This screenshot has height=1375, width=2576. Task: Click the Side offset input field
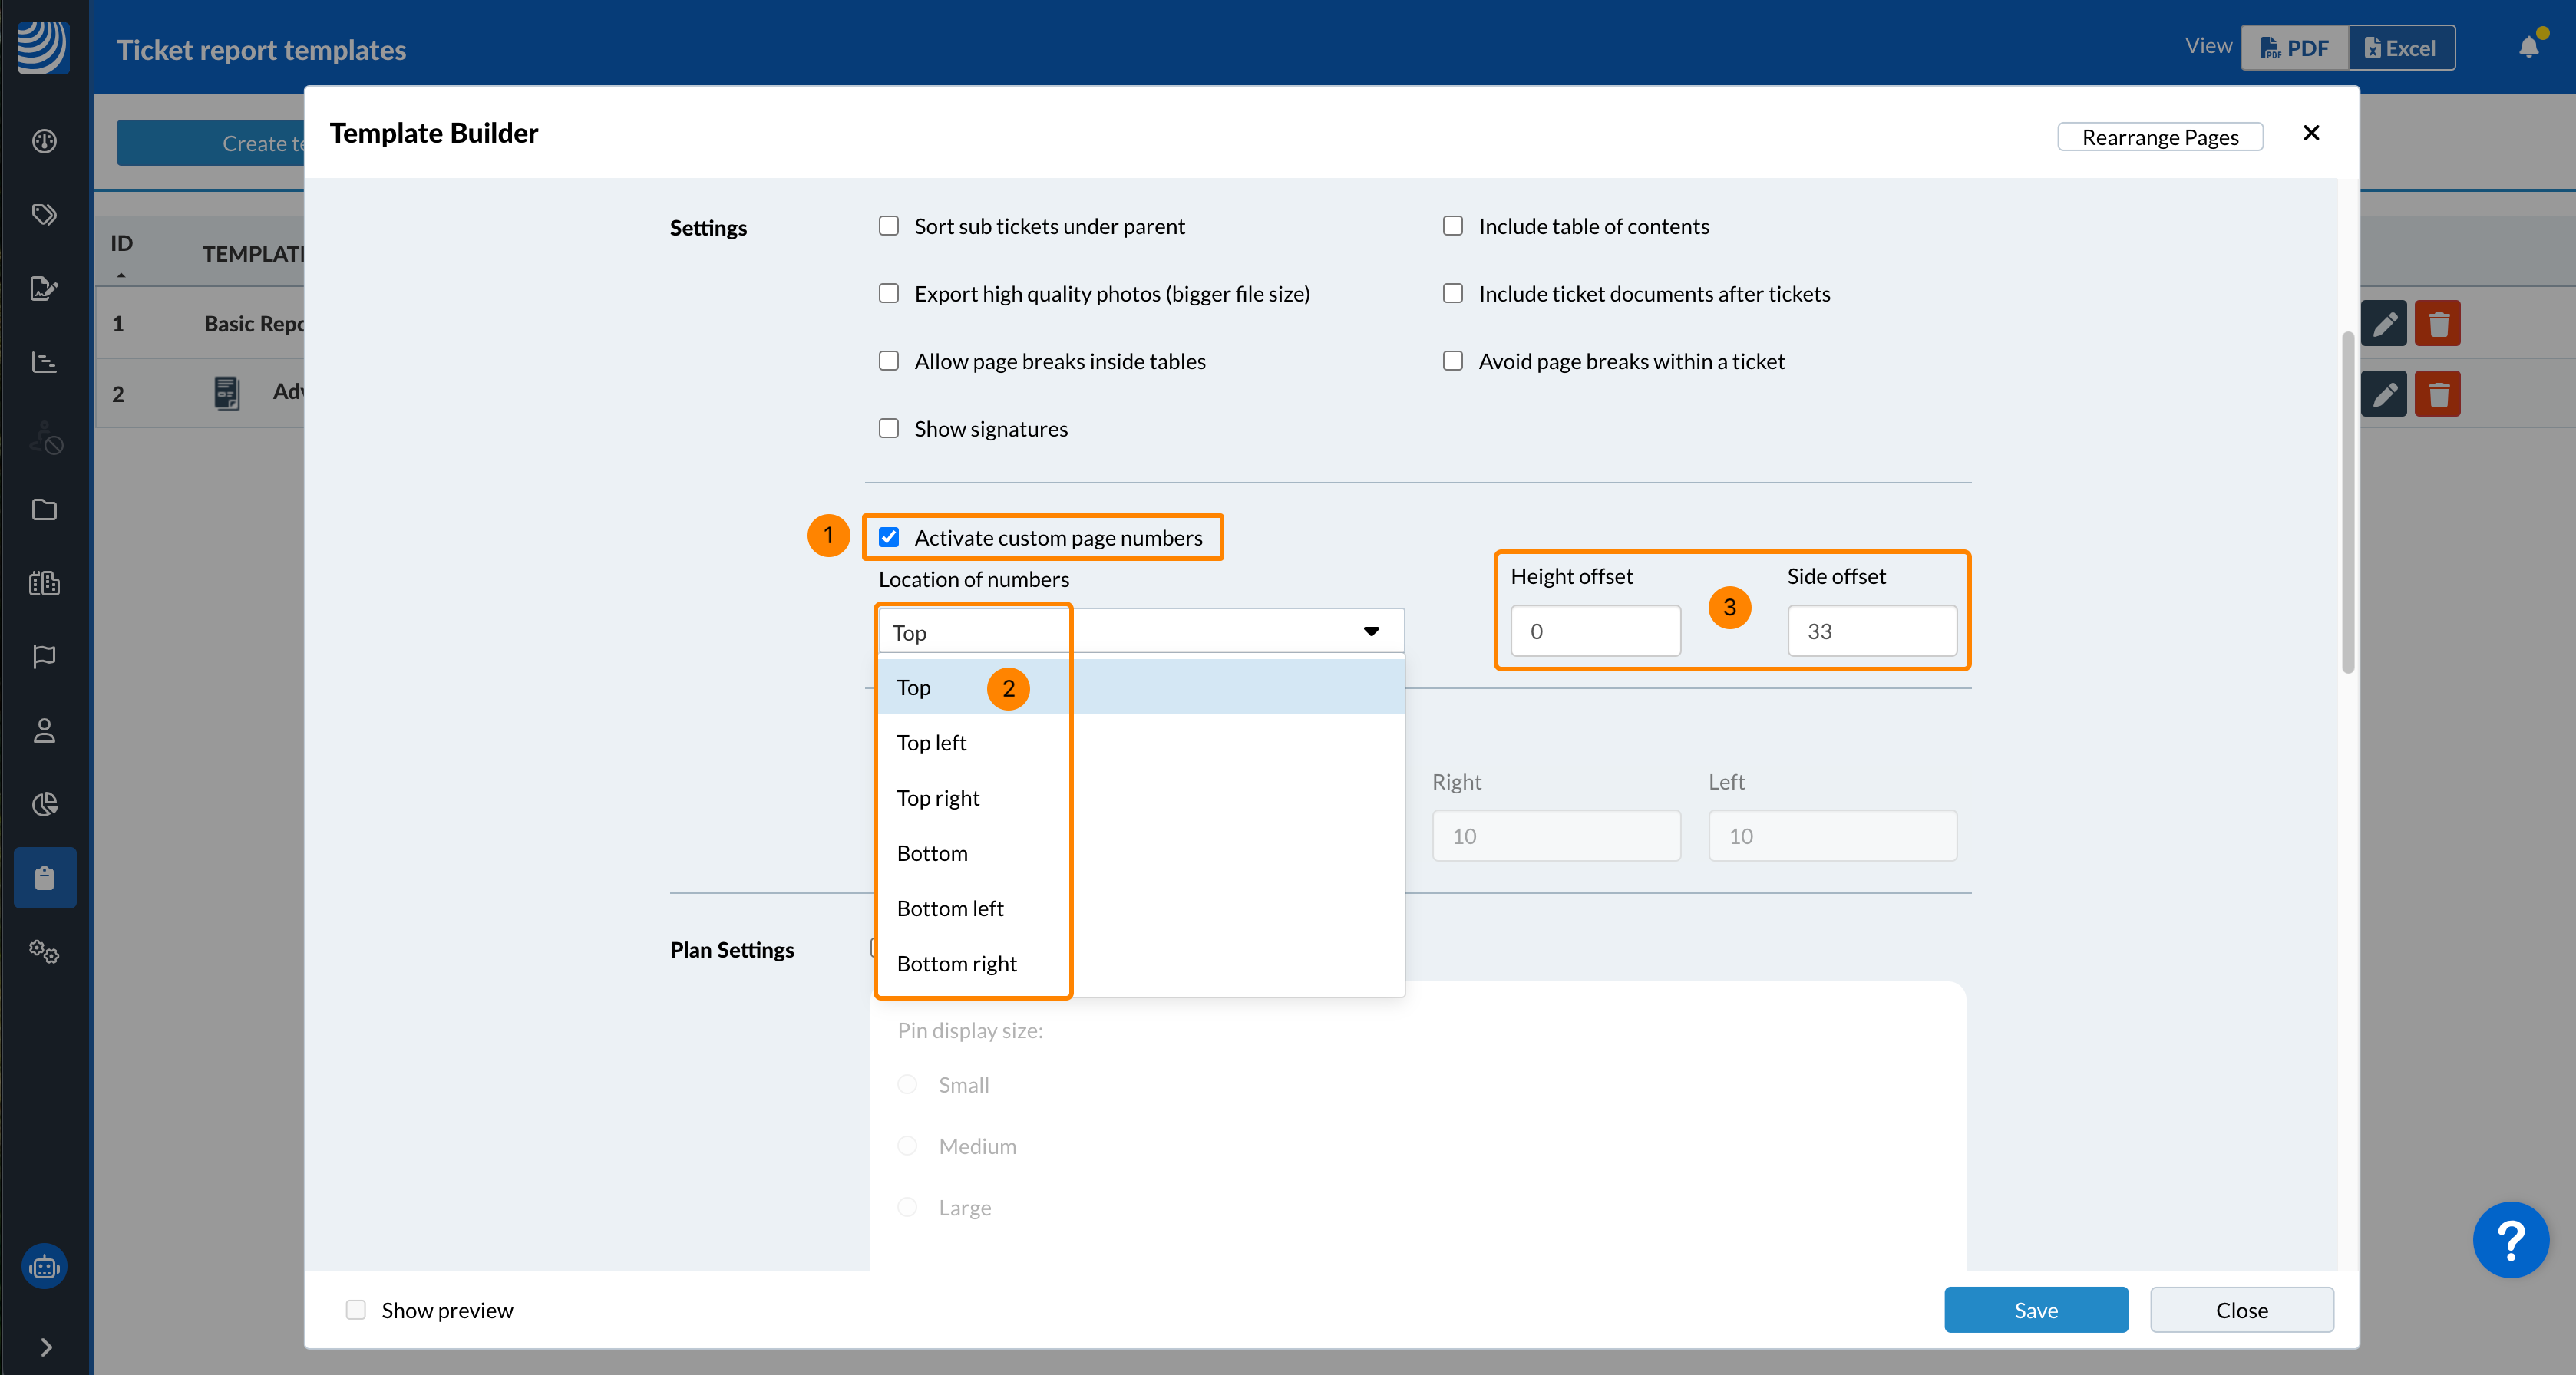coord(1871,631)
